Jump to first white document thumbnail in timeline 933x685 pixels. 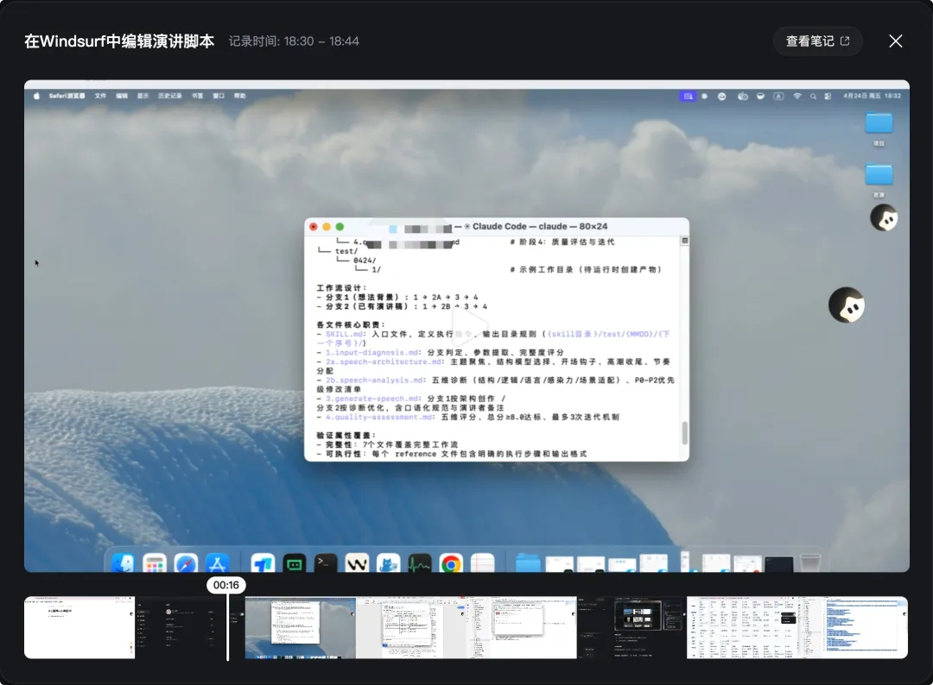[79, 627]
